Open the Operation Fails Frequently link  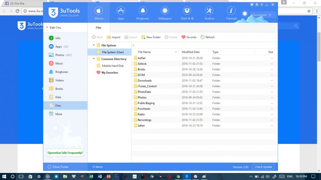click(65, 153)
